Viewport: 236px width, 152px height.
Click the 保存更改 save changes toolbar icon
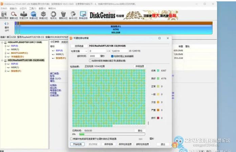(x=4, y=14)
